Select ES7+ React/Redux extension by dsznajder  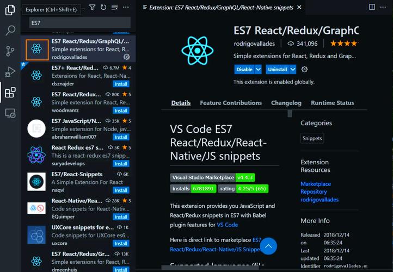[x=78, y=76]
